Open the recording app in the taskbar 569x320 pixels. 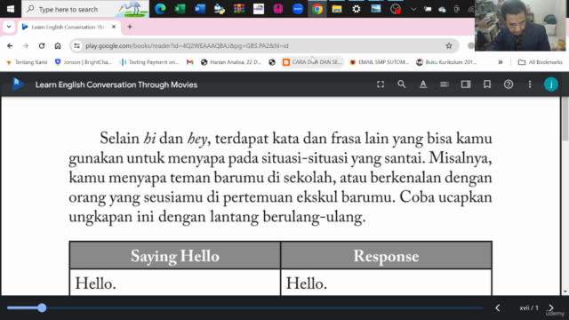[x=396, y=9]
